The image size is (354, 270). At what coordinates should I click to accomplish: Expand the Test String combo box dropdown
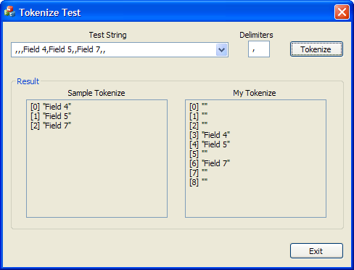(x=221, y=50)
